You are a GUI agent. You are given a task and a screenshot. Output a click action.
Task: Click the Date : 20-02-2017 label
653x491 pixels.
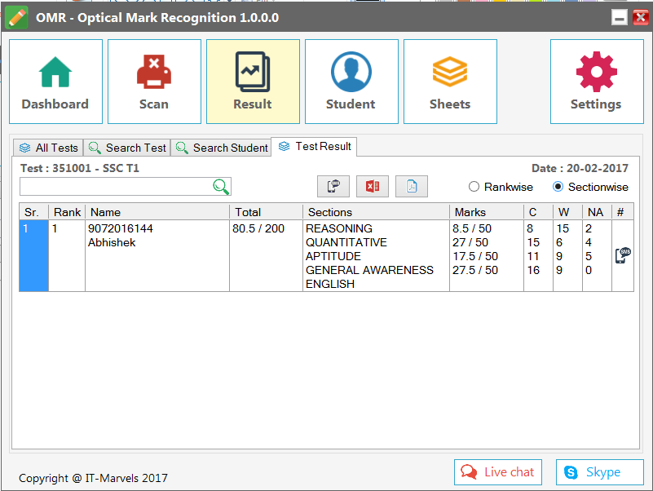[580, 168]
